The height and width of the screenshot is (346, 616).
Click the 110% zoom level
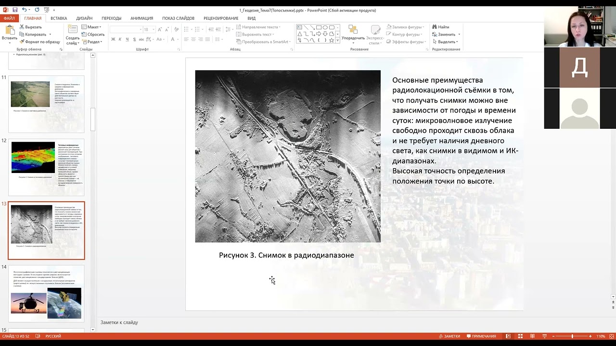click(x=601, y=336)
